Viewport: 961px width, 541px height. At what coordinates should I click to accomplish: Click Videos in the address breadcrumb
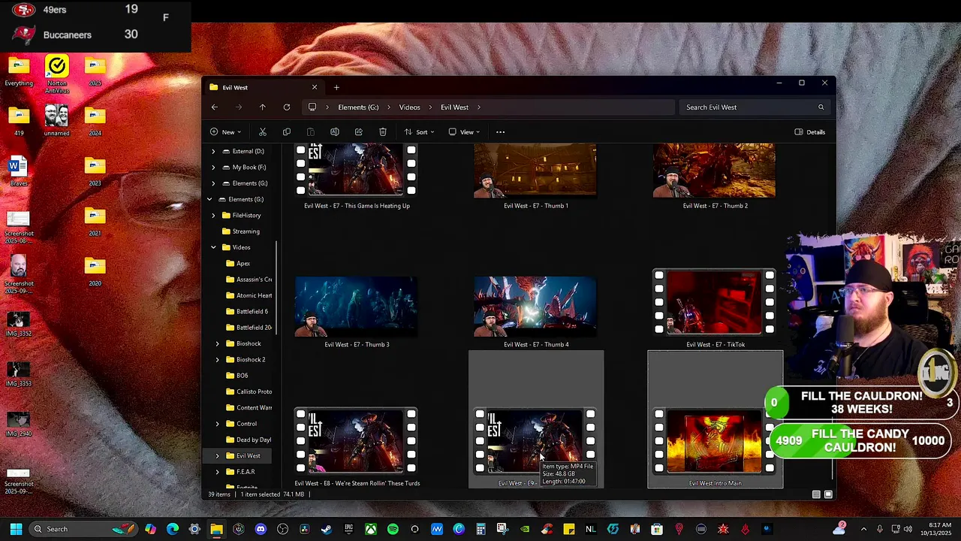[410, 107]
